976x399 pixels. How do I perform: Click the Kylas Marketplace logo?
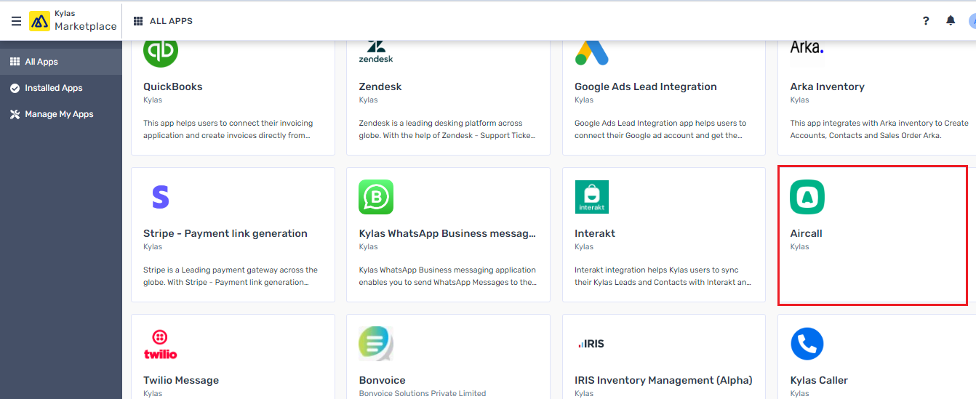[x=73, y=21]
